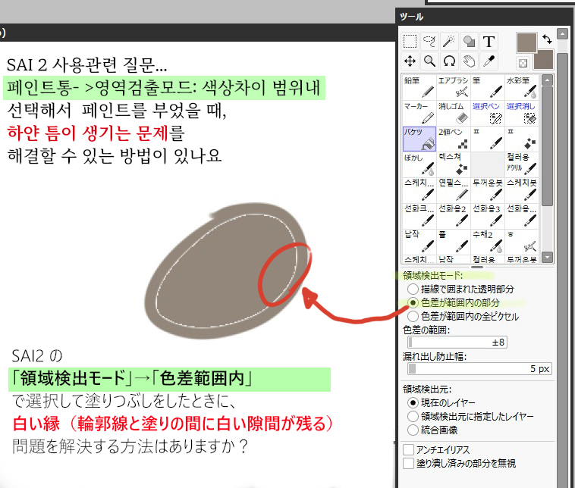Choose the 풀 brush
Viewport: 575px width, 488px height.
[454, 242]
